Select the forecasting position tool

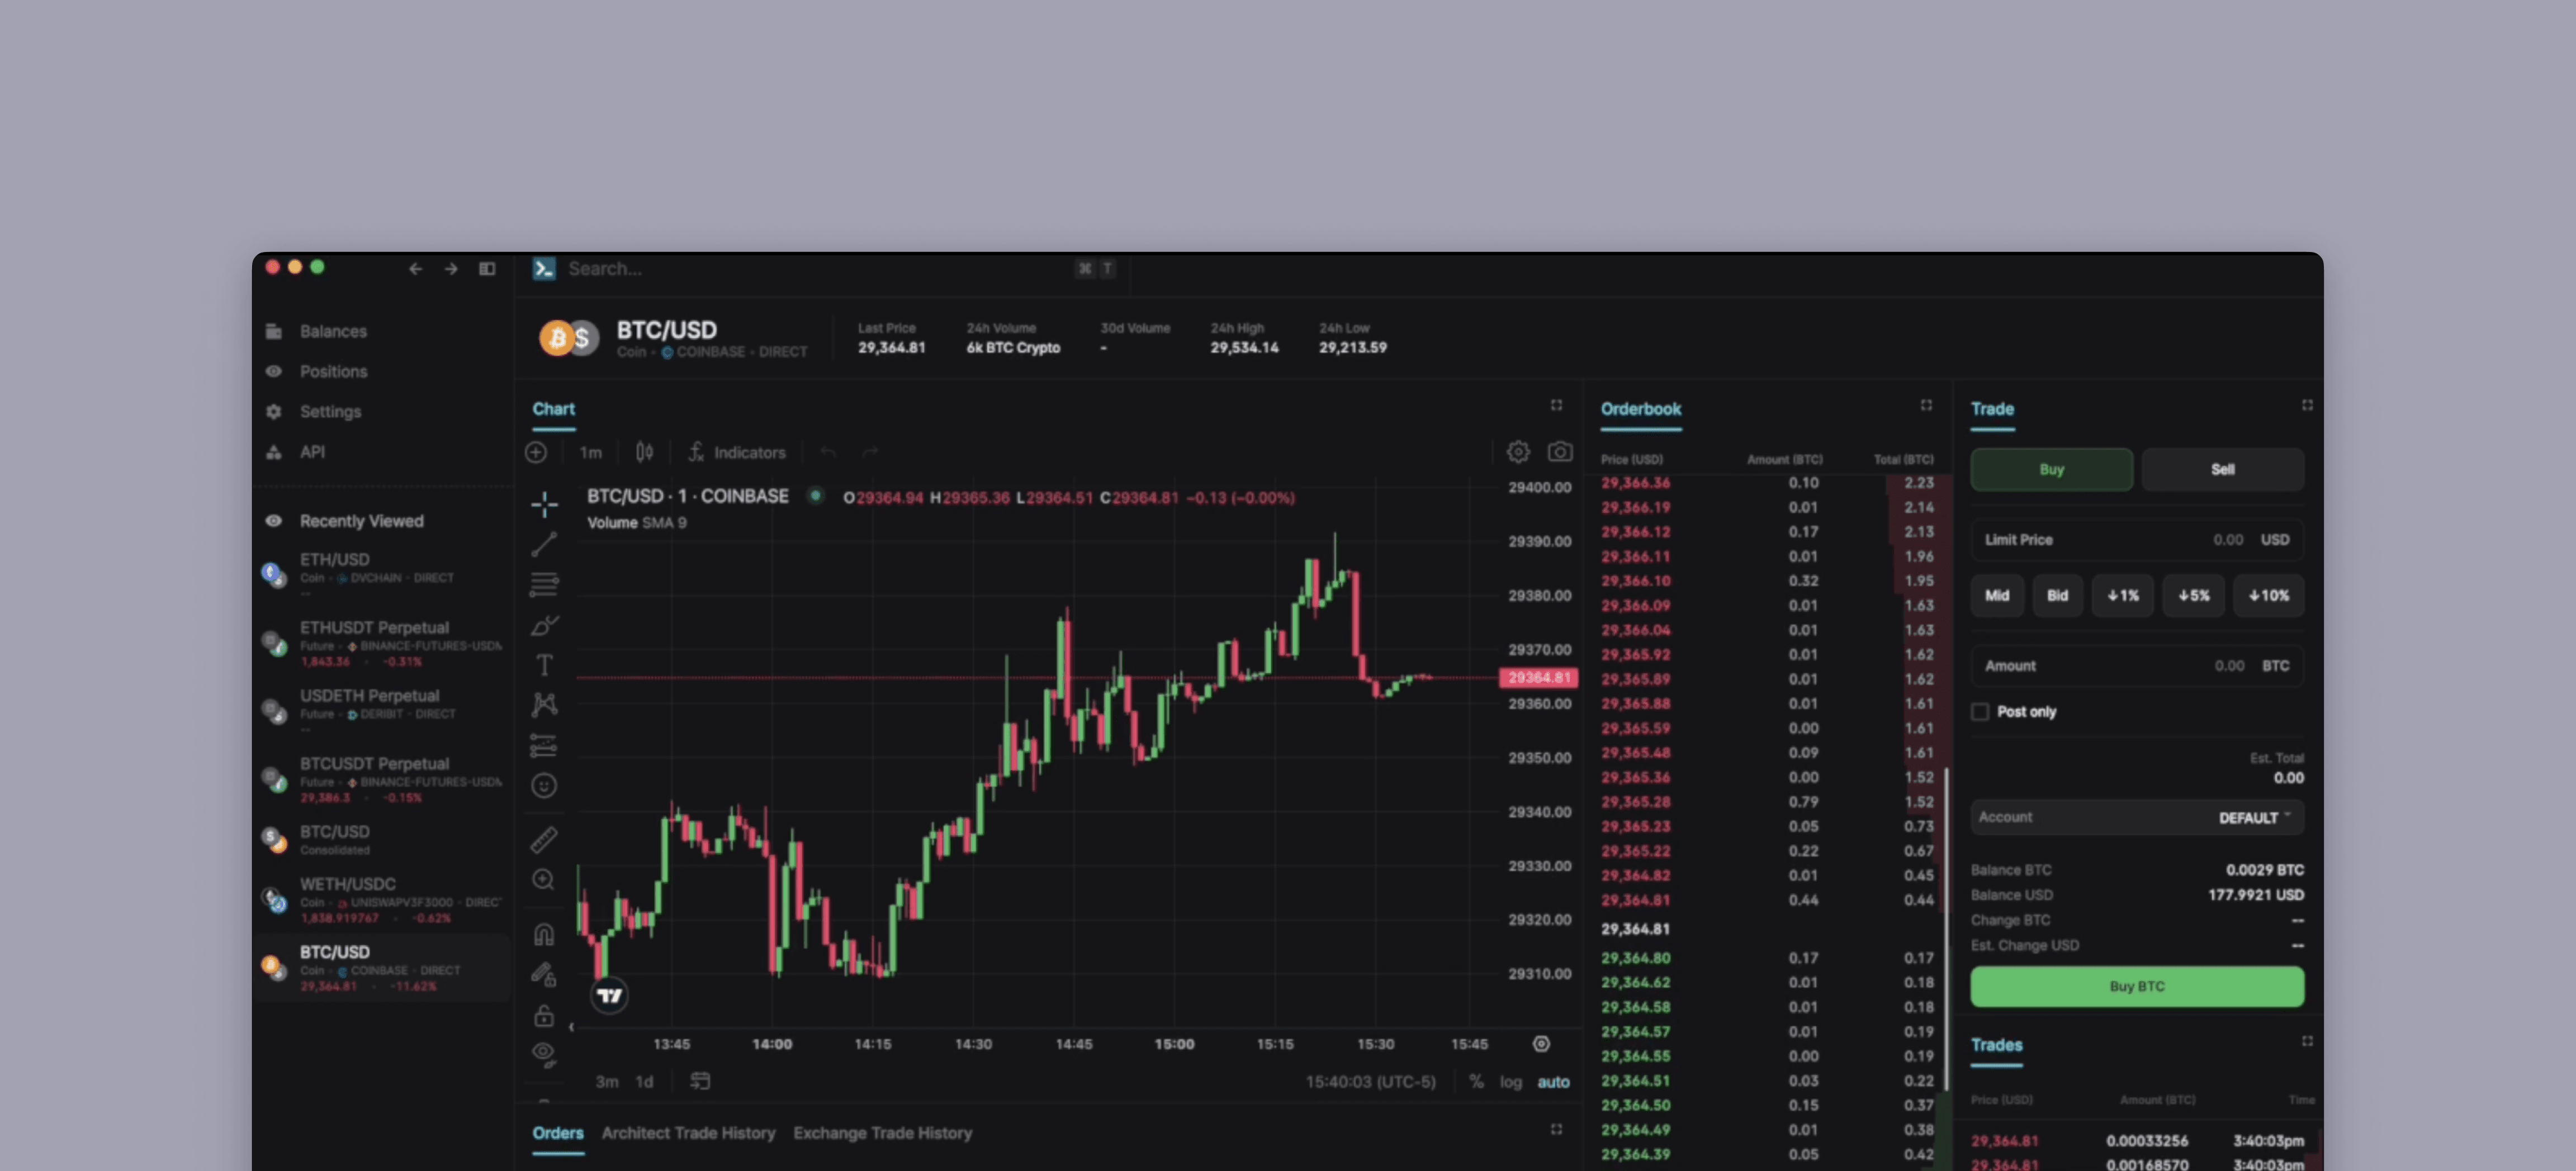pos(544,745)
